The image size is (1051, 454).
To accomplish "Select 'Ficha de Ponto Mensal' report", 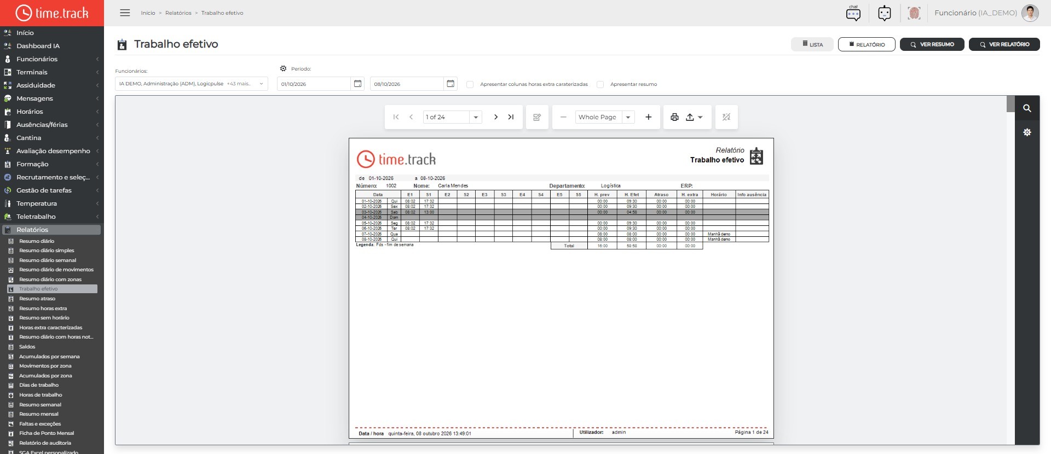I will coord(47,433).
